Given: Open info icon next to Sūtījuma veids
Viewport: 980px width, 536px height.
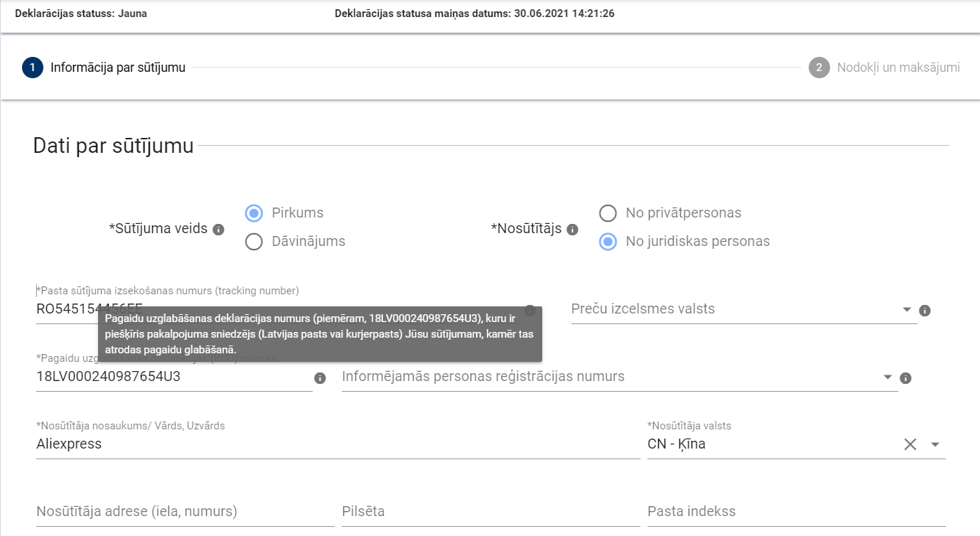Looking at the screenshot, I should click(x=219, y=230).
